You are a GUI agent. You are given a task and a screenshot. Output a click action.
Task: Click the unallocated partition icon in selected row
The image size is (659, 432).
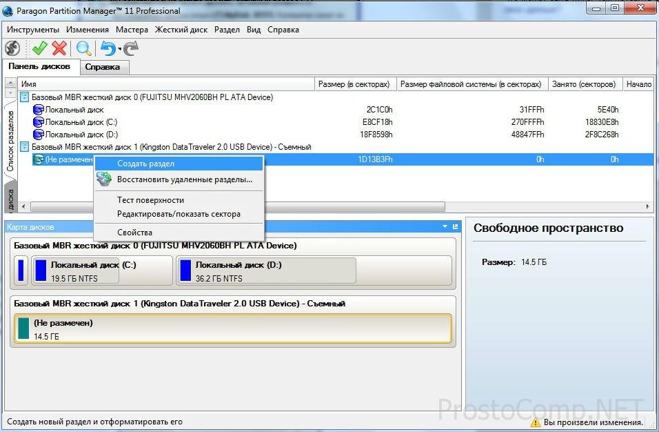(38, 159)
